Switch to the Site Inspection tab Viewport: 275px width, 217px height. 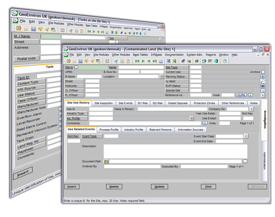(x=104, y=103)
